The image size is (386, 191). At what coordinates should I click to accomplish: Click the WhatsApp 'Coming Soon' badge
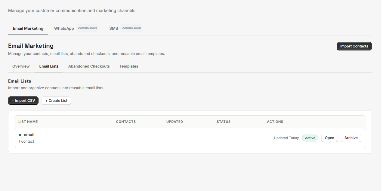click(88, 28)
